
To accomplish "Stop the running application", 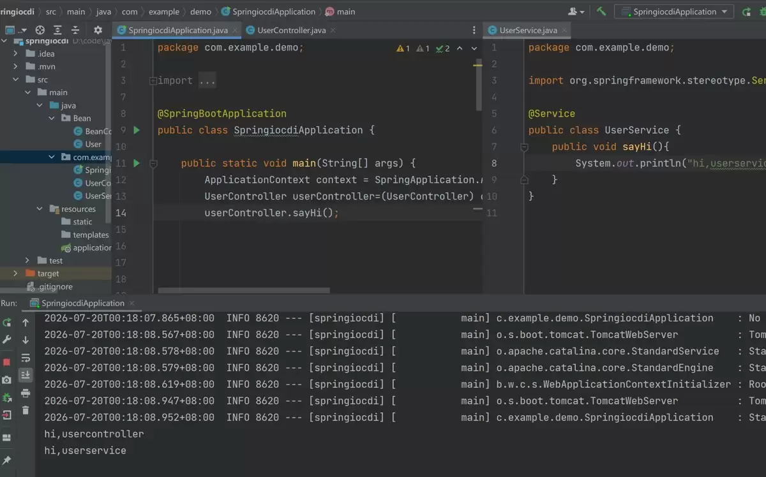I will (x=7, y=362).
